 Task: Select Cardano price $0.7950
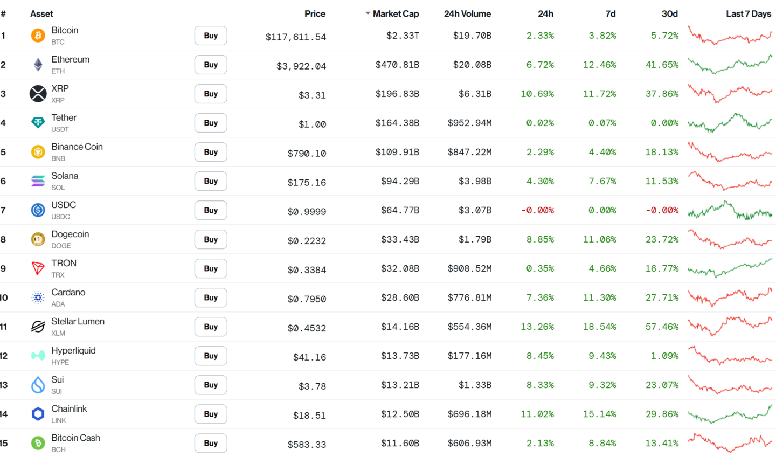pyautogui.click(x=307, y=299)
